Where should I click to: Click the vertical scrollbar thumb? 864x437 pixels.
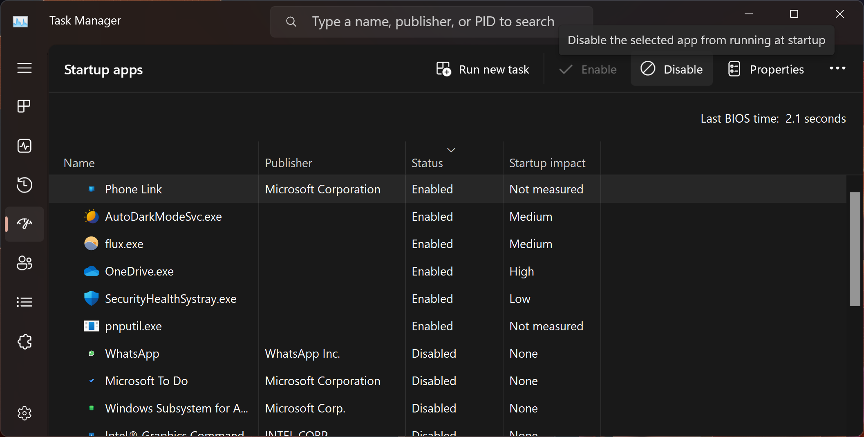(855, 249)
